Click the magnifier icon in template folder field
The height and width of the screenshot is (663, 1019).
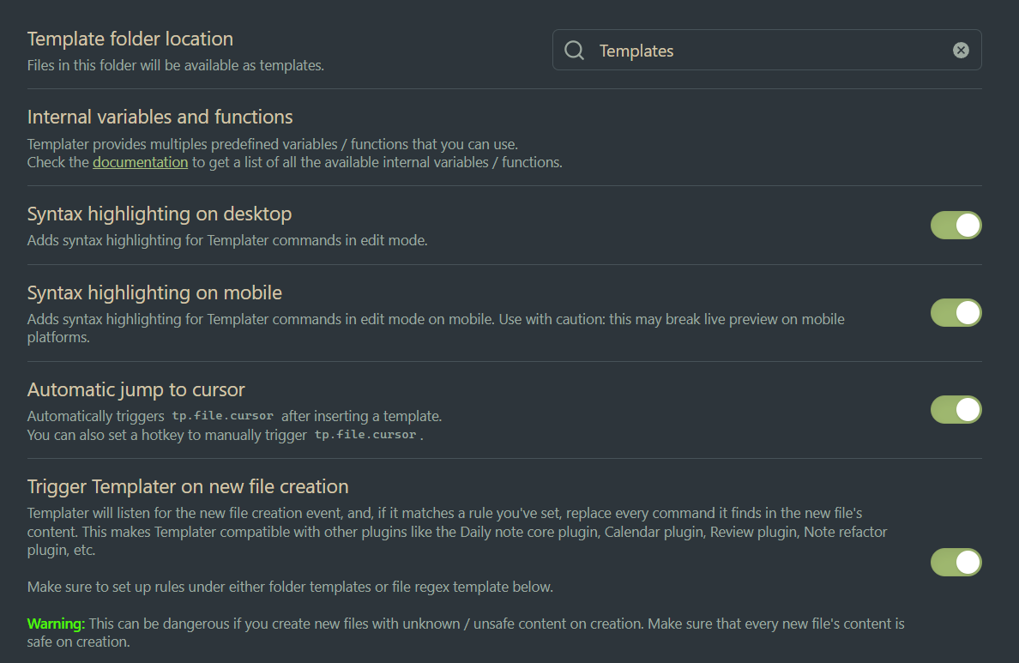[574, 51]
